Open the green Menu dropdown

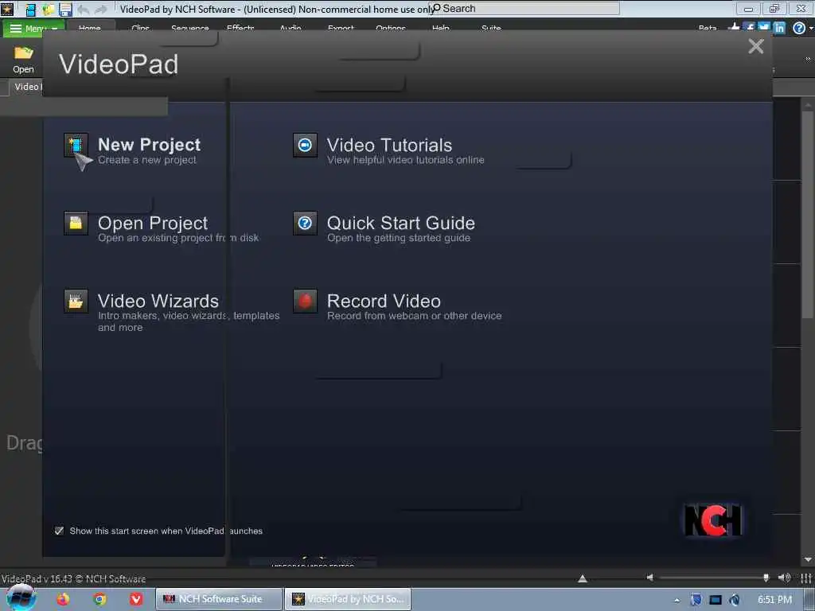(x=33, y=28)
